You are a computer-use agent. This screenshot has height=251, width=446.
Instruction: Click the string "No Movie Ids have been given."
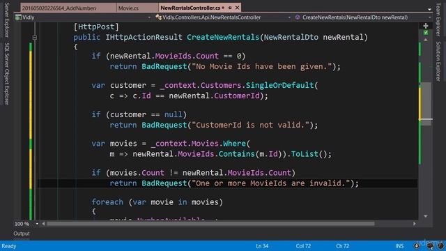click(262, 67)
